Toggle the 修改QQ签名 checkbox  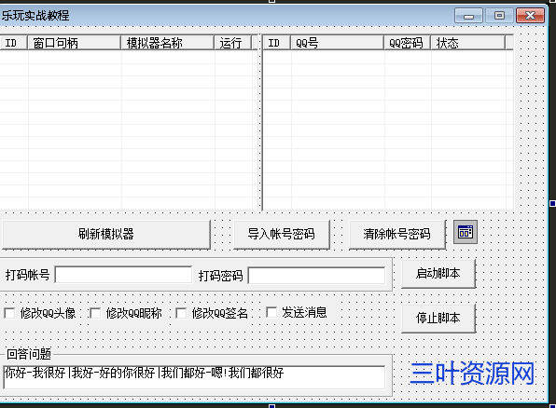[x=181, y=313]
